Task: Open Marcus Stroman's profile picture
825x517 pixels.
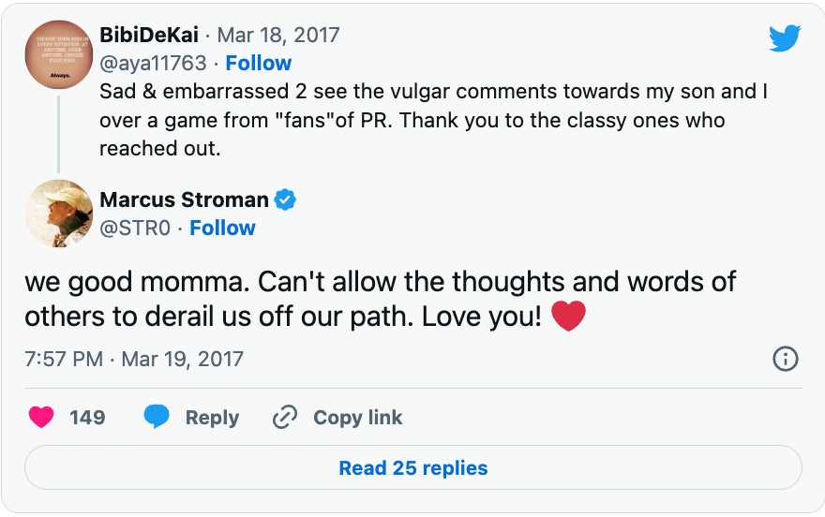Action: pos(58,214)
